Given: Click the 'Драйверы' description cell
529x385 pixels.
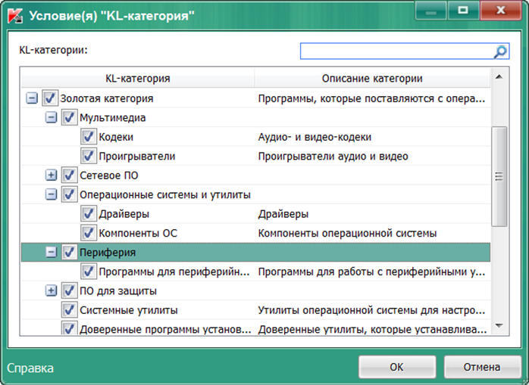Looking at the screenshot, I should (283, 214).
